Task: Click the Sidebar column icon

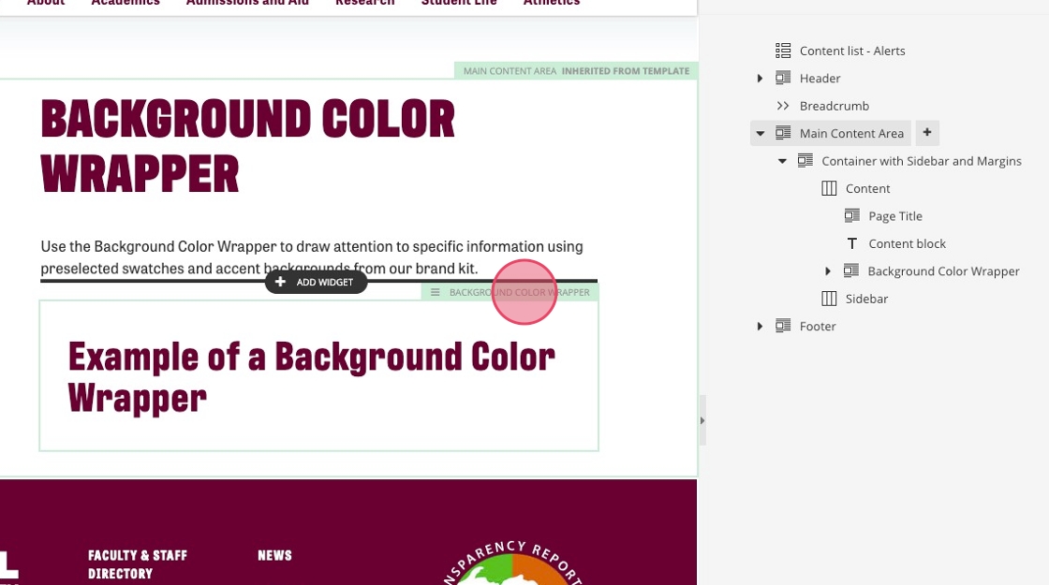Action: click(829, 299)
